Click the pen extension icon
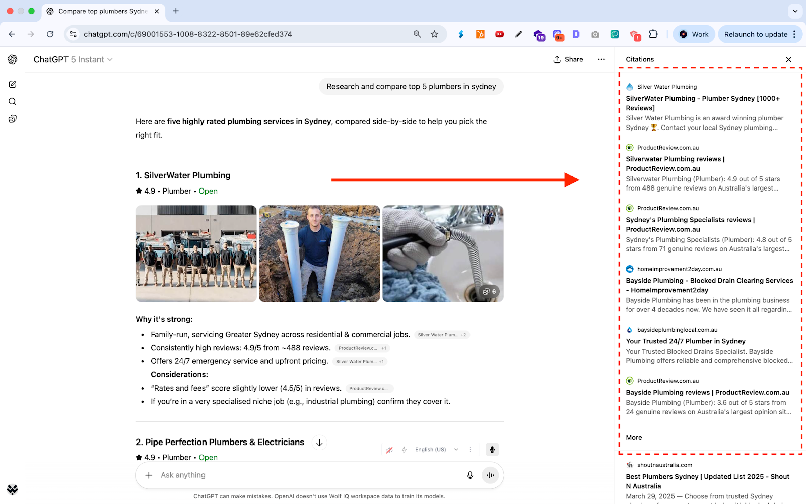 click(x=518, y=34)
